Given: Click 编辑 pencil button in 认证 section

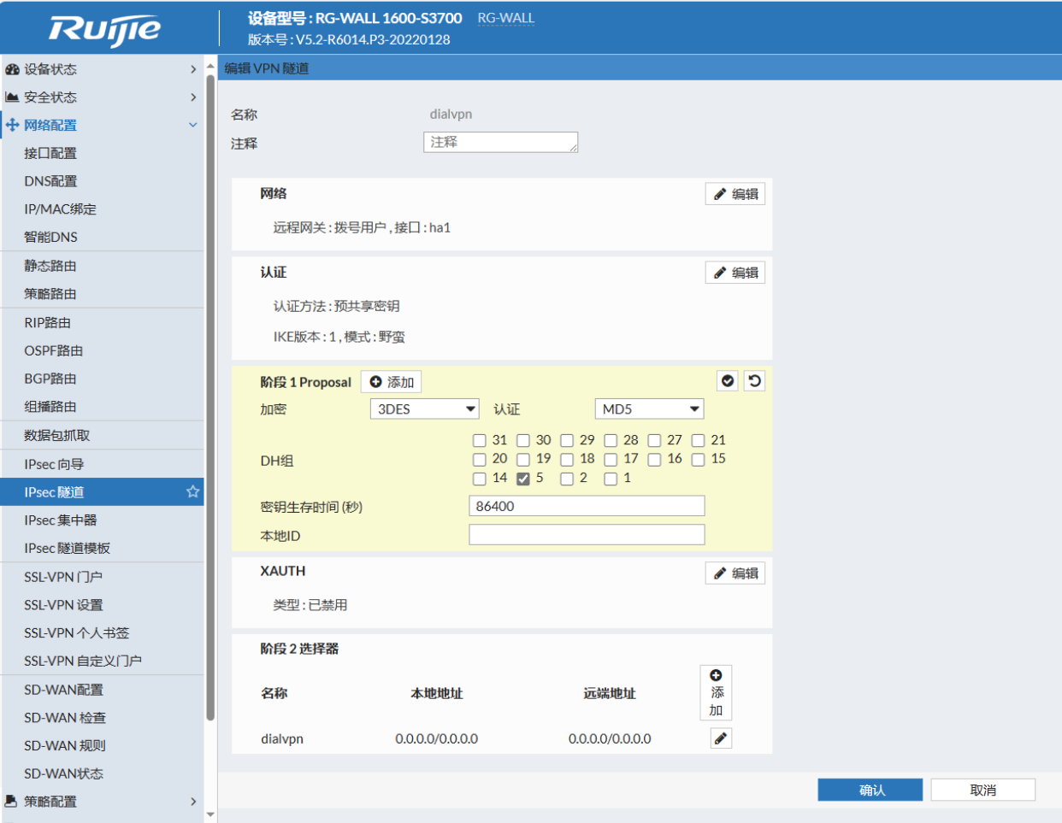Looking at the screenshot, I should tap(735, 273).
